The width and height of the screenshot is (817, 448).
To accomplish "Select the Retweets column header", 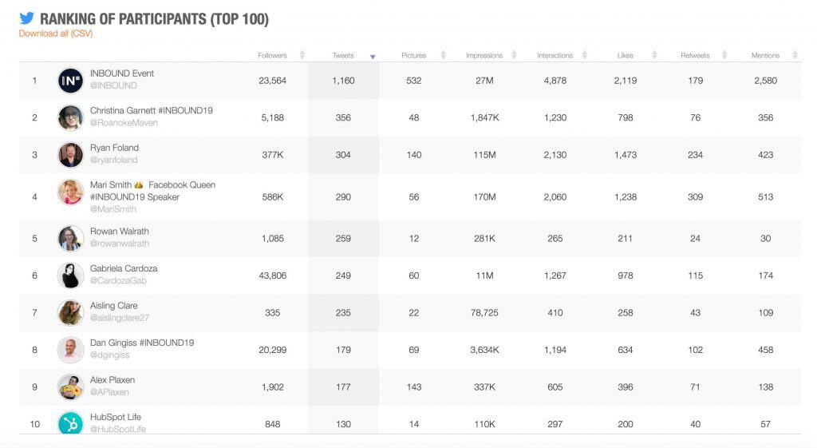I will click(695, 55).
